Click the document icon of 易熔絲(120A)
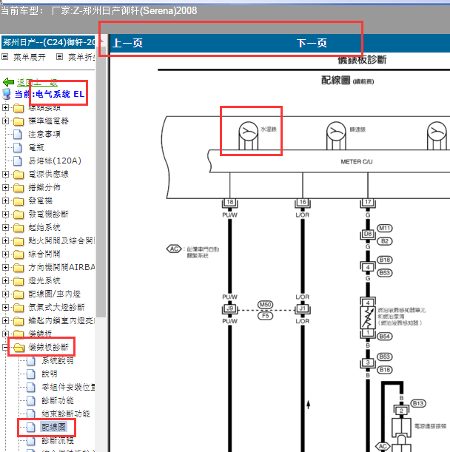This screenshot has width=450, height=452. click(18, 161)
